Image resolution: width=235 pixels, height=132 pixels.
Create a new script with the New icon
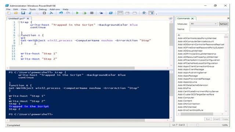pos(9,13)
